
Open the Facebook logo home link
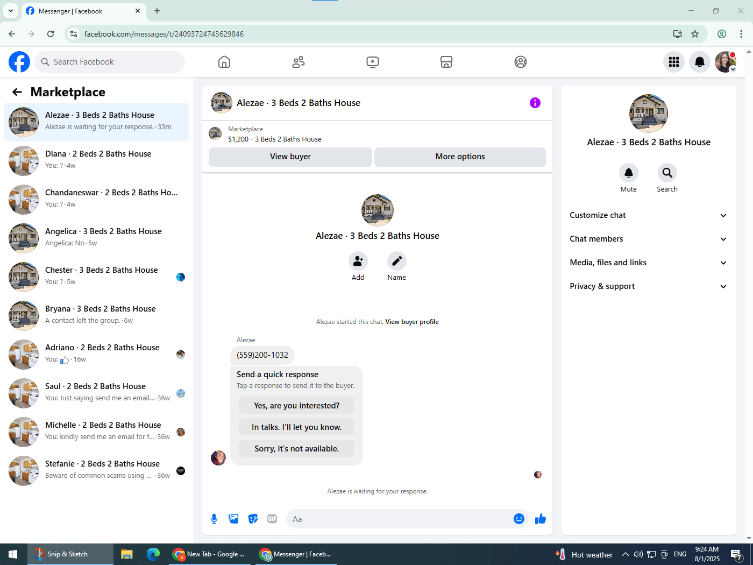pos(19,62)
